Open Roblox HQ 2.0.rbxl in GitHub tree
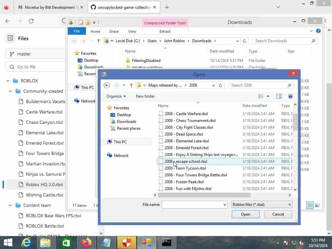This screenshot has width=332, height=249. point(44,184)
